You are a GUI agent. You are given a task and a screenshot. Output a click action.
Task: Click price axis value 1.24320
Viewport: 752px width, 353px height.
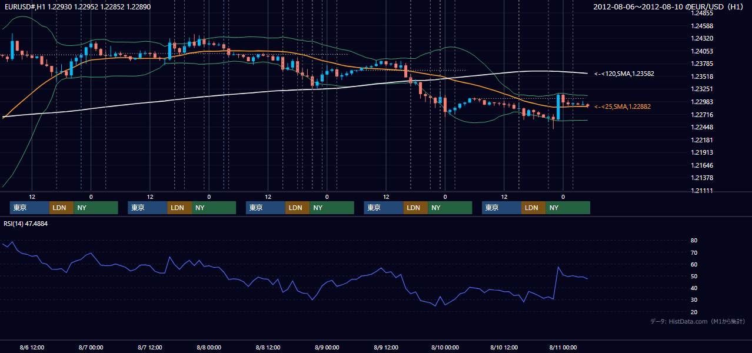[701, 38]
